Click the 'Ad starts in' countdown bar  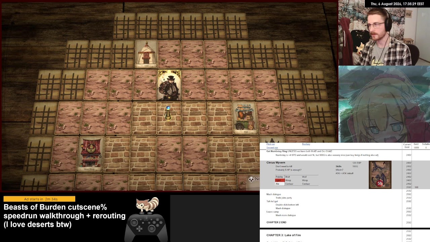[x=39, y=199]
